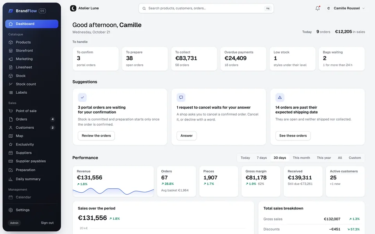This screenshot has width=375, height=234.
Task: Click the Avg basket €1,964 text
Action: [x=175, y=190]
